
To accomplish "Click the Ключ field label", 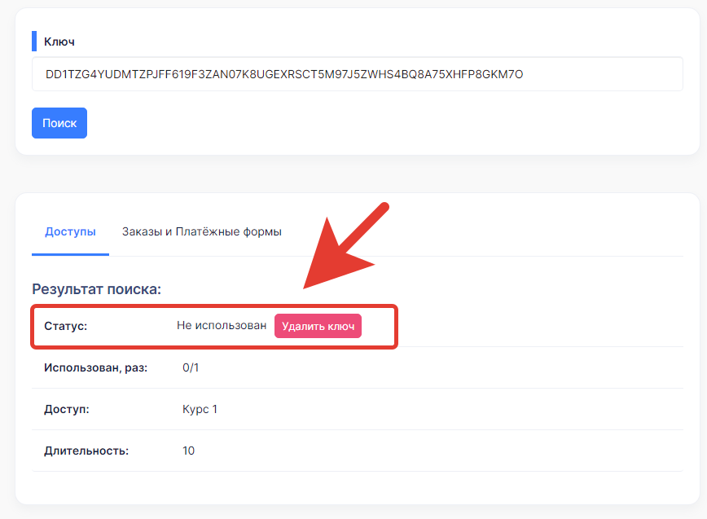I will [x=59, y=42].
